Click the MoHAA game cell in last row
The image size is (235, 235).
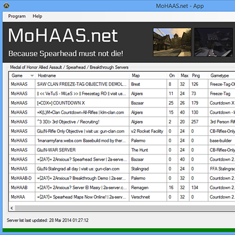tap(22, 197)
